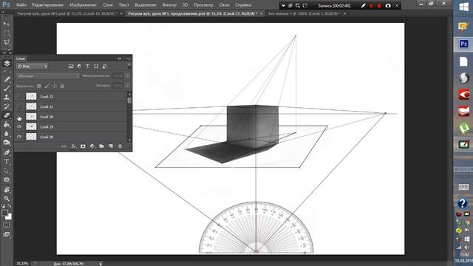Select the Lasso tool
Screen dimensions: 473x266
[7, 42]
